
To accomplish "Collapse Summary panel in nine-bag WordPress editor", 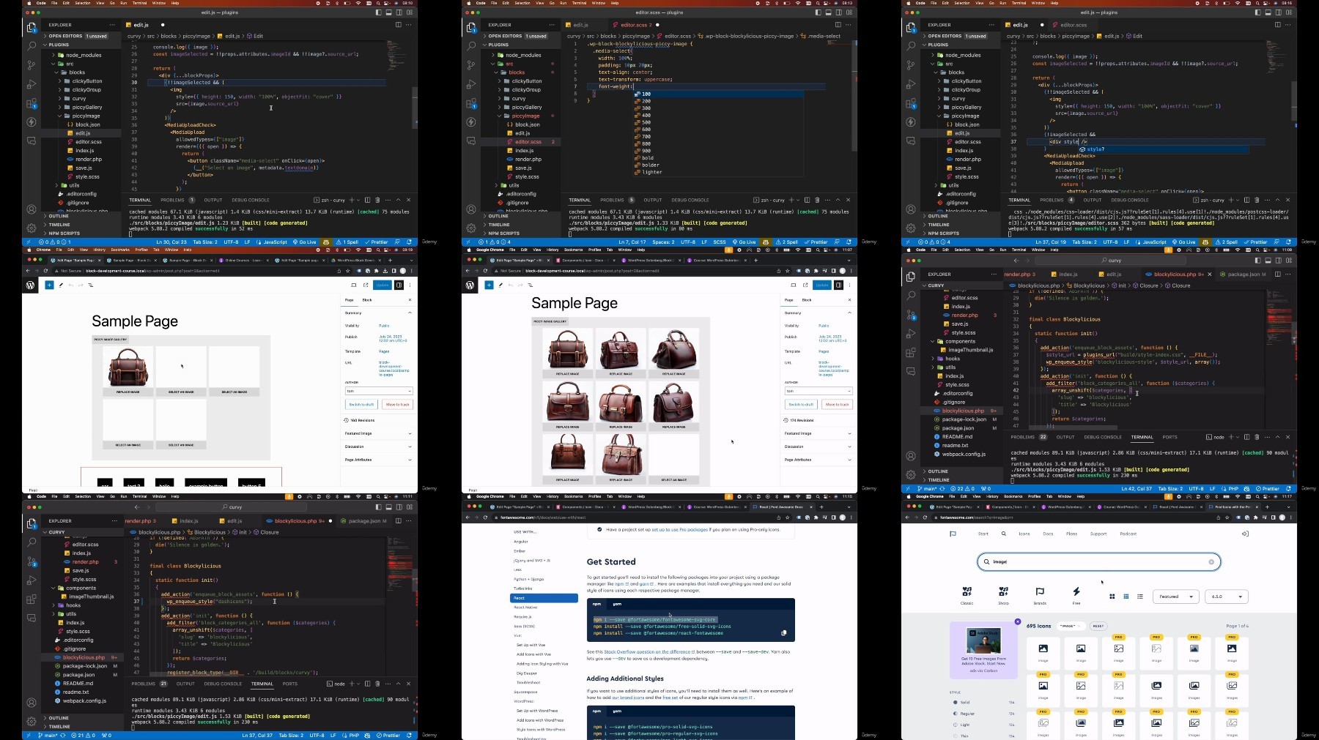I will click(x=818, y=313).
